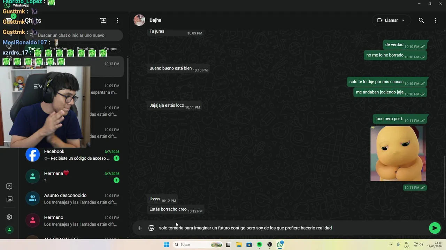
Task: Open the Llamar call dropdown
Action: pos(403,20)
